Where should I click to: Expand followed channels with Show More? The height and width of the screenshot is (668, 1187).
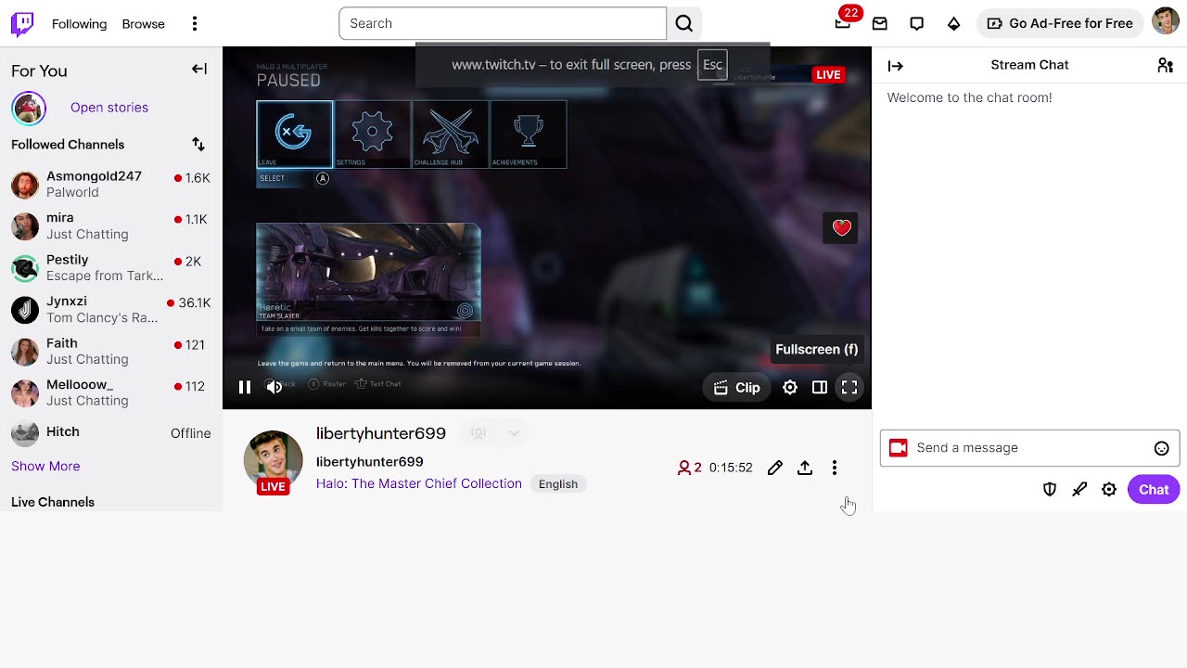pyautogui.click(x=45, y=466)
